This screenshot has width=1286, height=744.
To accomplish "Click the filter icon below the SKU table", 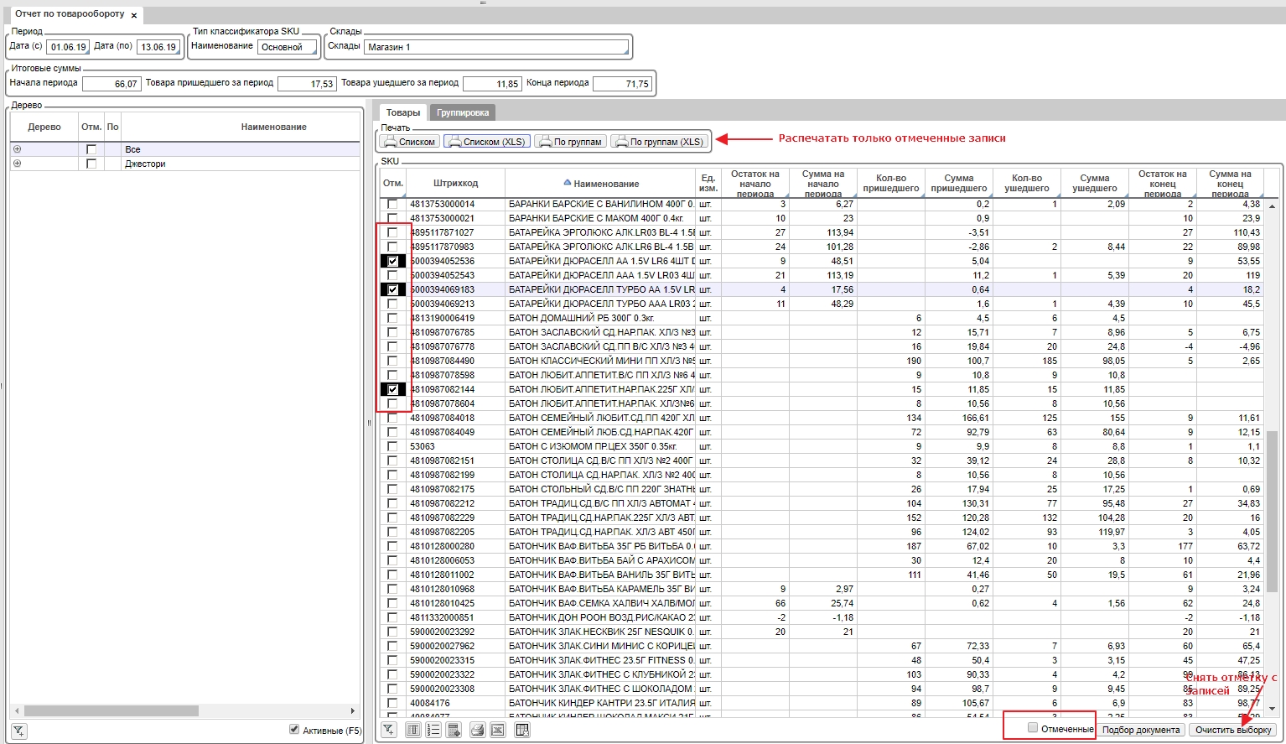I will pos(388,730).
